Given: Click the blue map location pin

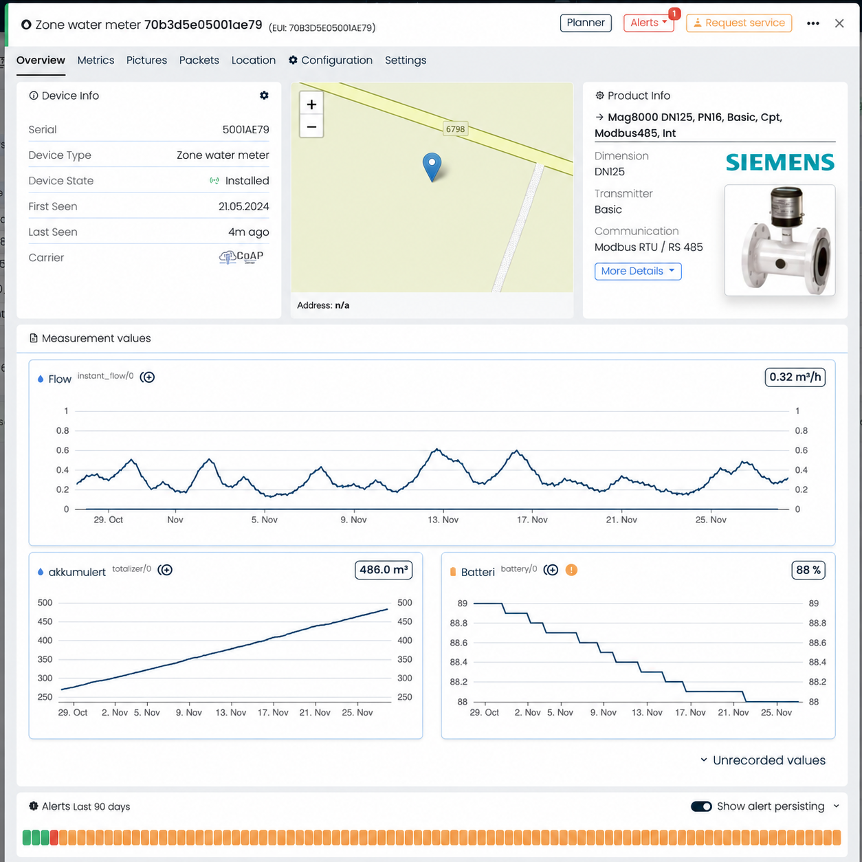Looking at the screenshot, I should 432,167.
